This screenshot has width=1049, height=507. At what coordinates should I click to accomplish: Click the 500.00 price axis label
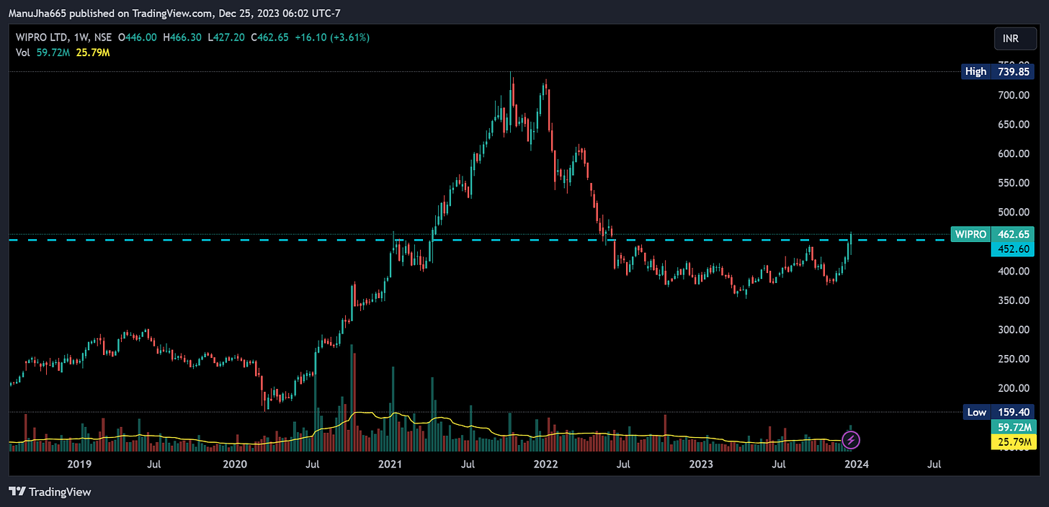[x=1012, y=212]
